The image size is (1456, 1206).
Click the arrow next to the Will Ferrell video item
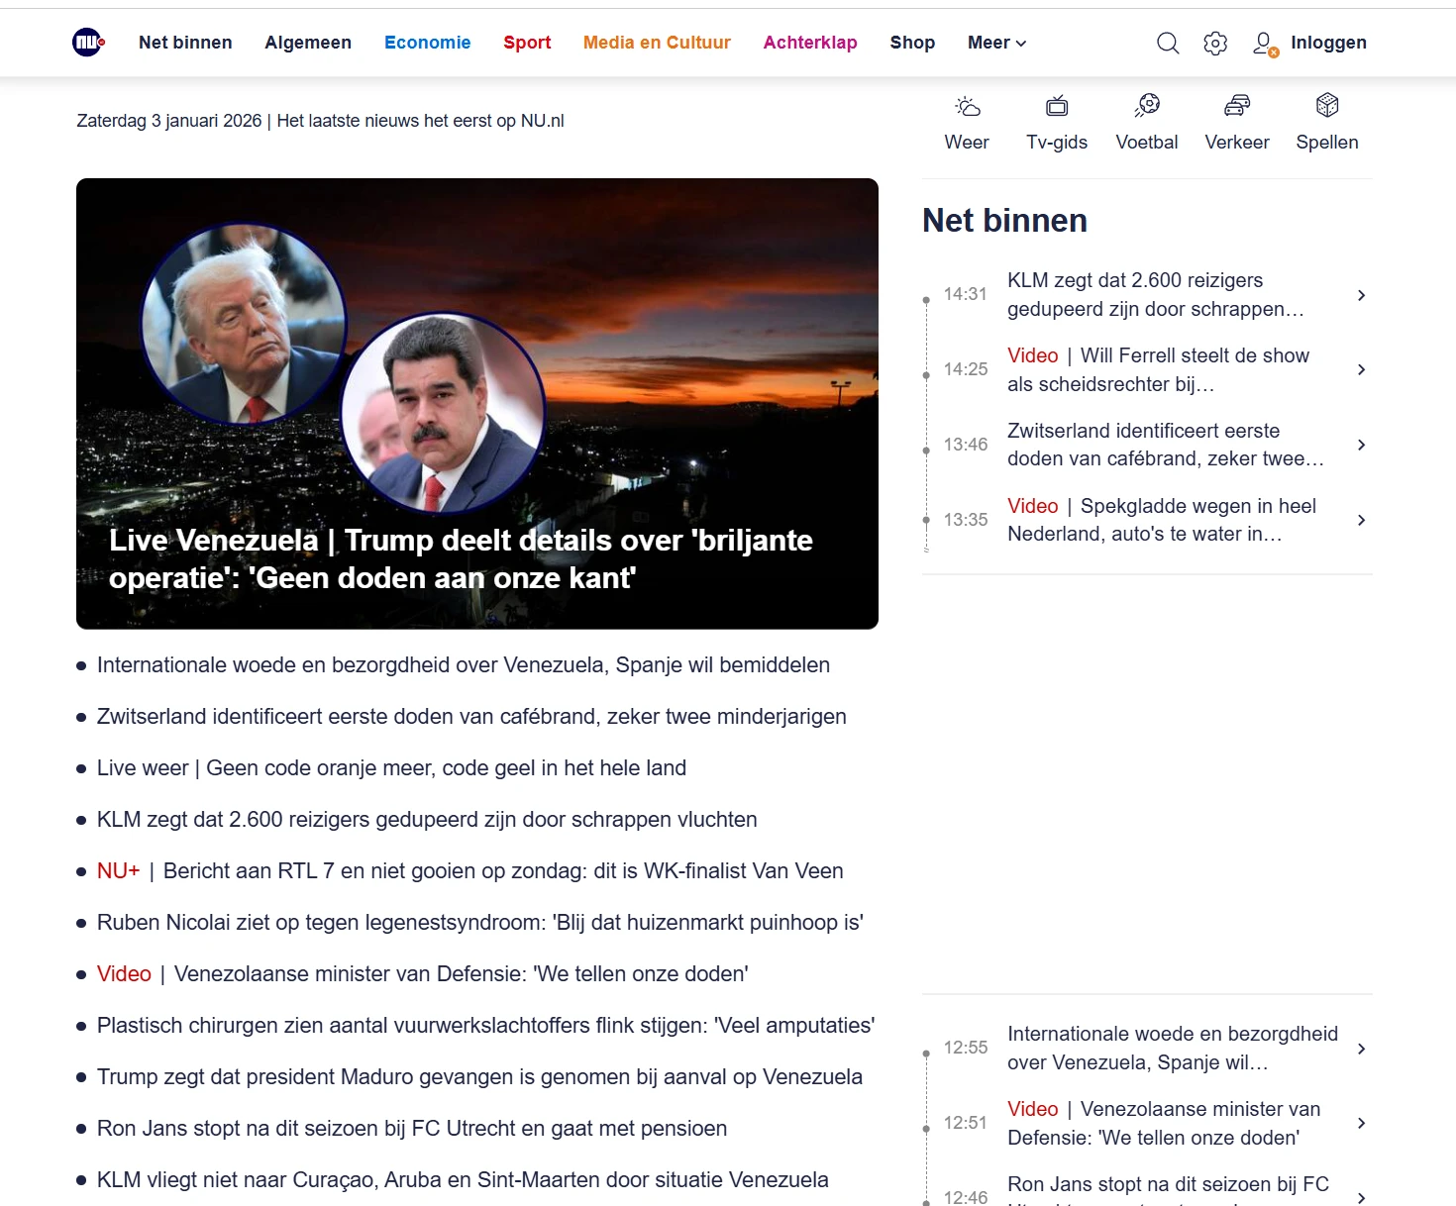(x=1362, y=369)
